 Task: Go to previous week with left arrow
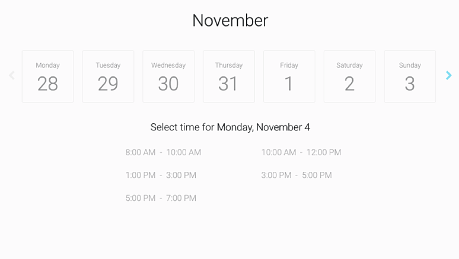click(x=12, y=75)
